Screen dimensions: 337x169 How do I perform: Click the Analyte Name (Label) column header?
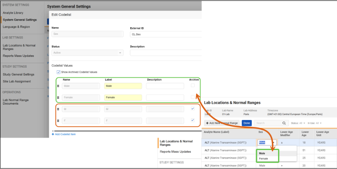pyautogui.click(x=216, y=132)
